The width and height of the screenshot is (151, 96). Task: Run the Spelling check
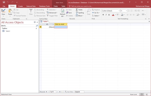(80, 13)
